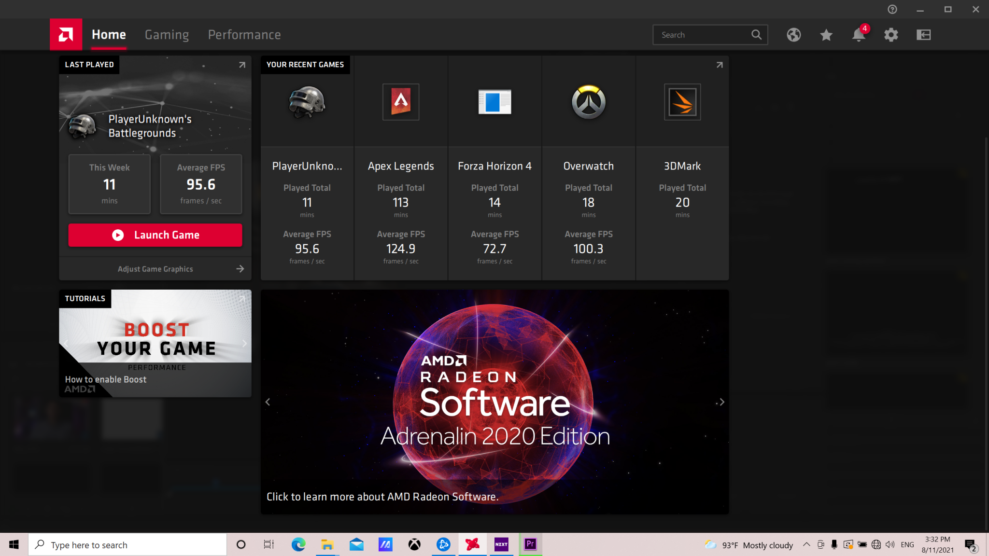Click the Overwatch title text
989x556 pixels.
[x=589, y=166]
